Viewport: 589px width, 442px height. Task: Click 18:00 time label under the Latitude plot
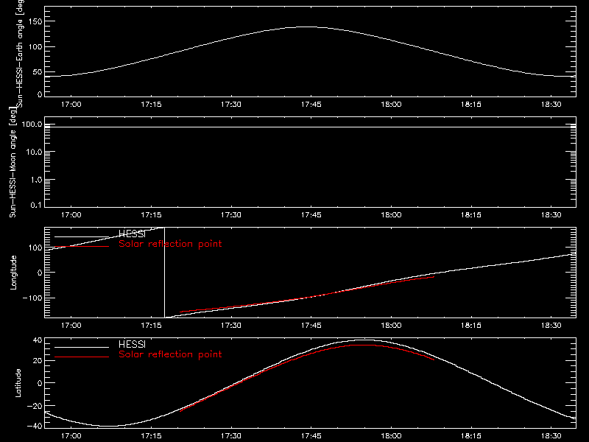pos(391,436)
